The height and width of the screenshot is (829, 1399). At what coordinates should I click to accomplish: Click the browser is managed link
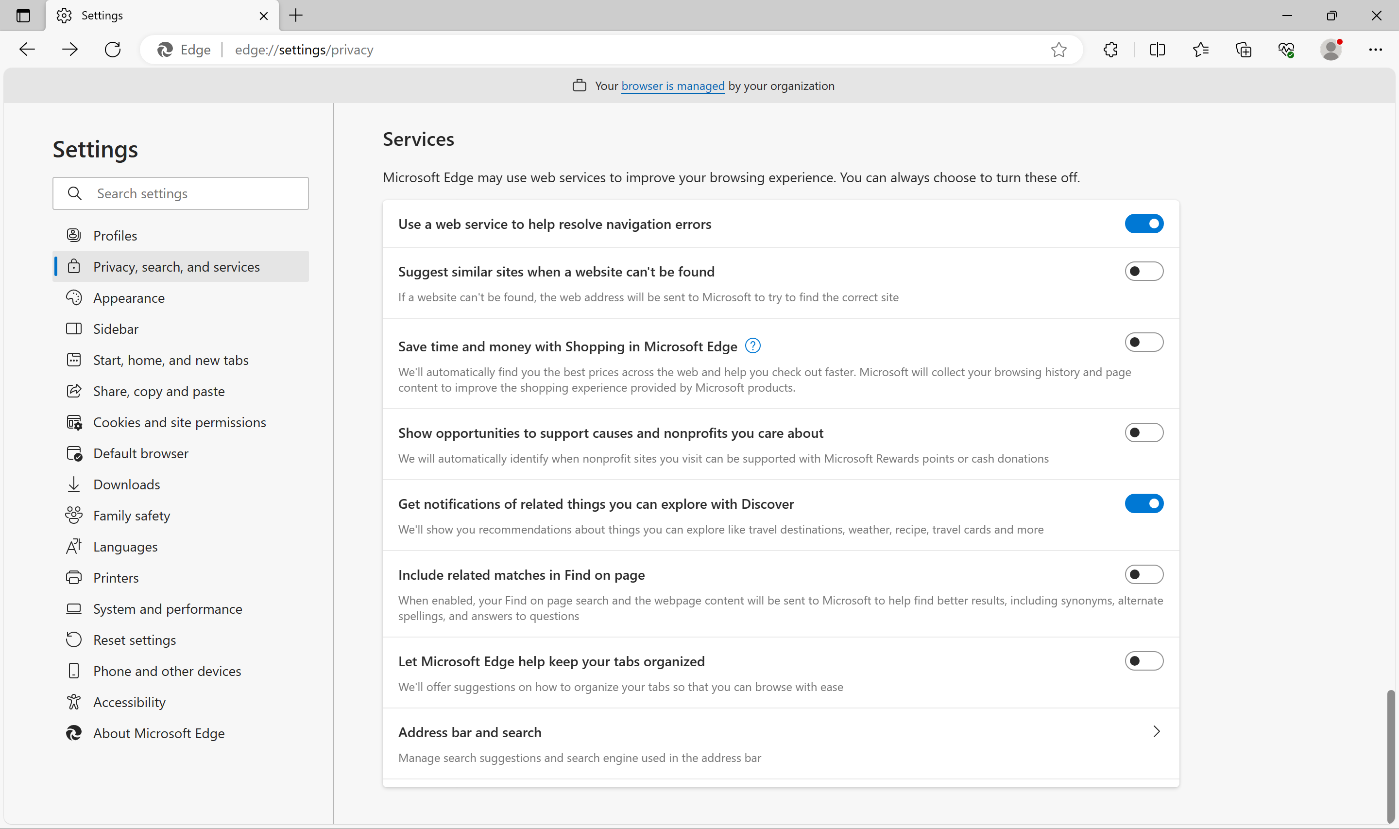[x=673, y=86]
